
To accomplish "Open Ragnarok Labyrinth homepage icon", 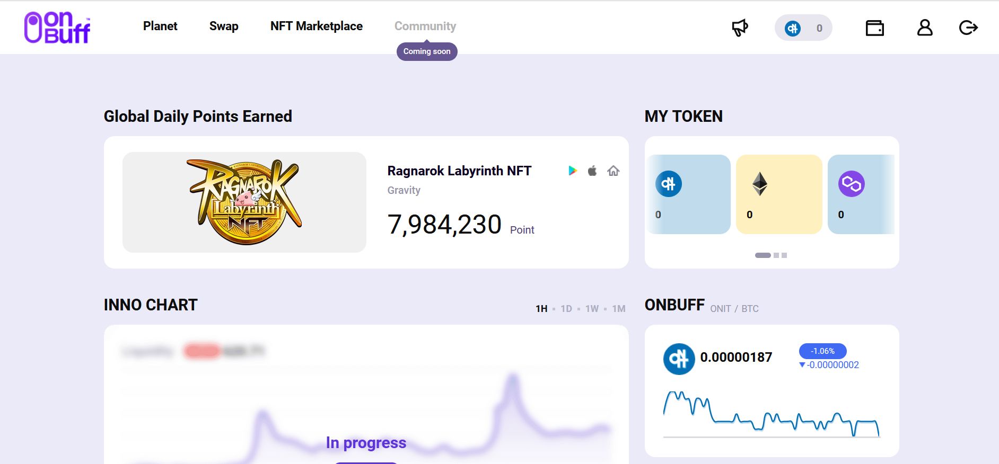I will tap(614, 171).
